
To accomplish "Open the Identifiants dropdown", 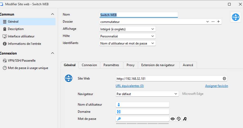I will 127,43.
